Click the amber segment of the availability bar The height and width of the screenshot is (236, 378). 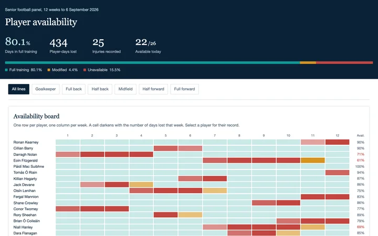pyautogui.click(x=308, y=62)
